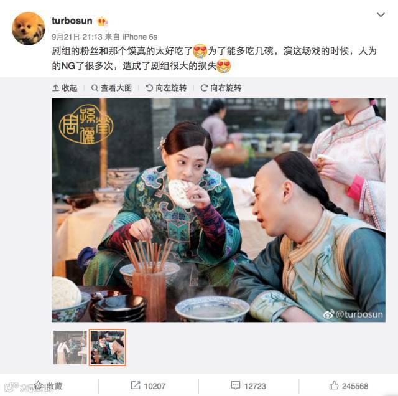Rotate image left with 向左旋转
This screenshot has height=396, width=398.
point(166,88)
